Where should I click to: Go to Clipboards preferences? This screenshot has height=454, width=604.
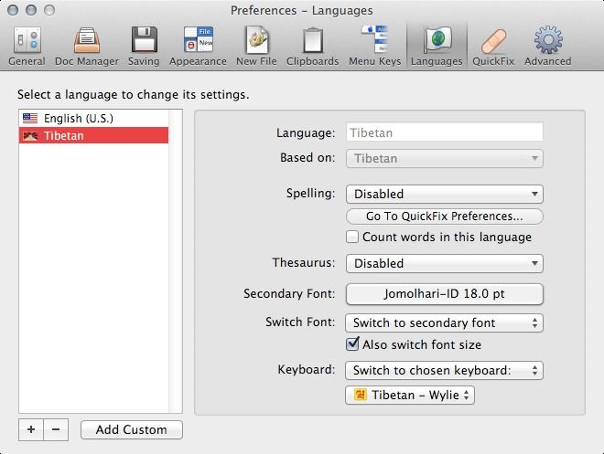[x=314, y=45]
